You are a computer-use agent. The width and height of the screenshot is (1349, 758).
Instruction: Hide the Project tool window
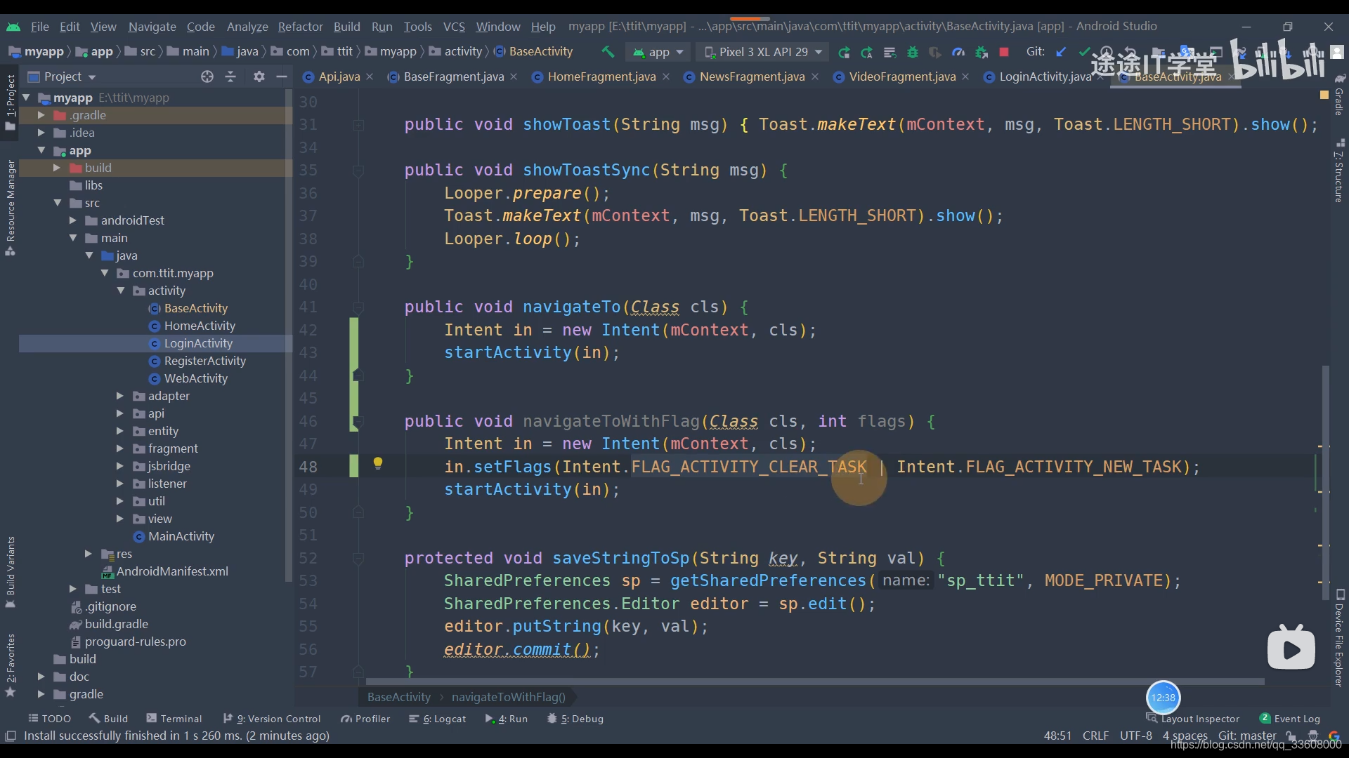pyautogui.click(x=282, y=77)
